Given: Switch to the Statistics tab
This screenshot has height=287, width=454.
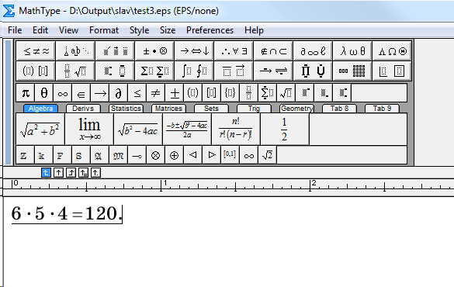Looking at the screenshot, I should pos(126,109).
